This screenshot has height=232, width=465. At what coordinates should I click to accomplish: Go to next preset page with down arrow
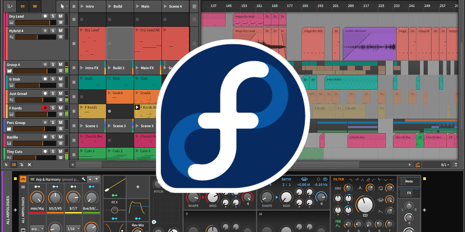click(97, 179)
